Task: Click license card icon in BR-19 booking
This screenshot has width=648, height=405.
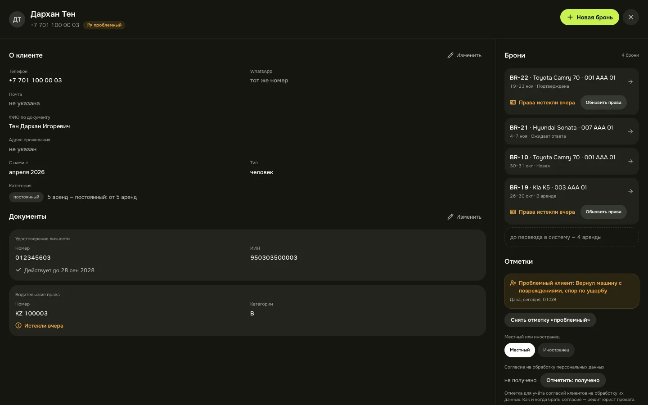Action: pyautogui.click(x=513, y=212)
